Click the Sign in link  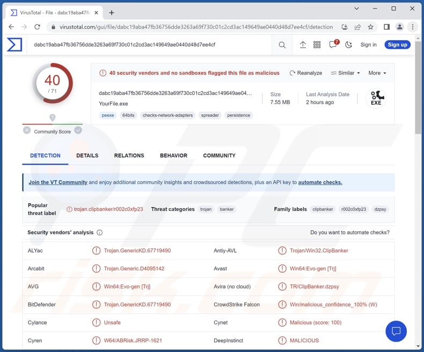pos(368,45)
